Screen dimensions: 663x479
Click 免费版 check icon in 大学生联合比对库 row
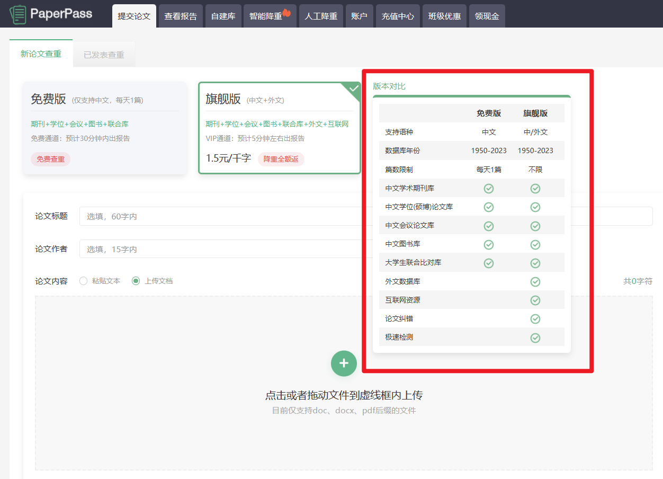(489, 263)
